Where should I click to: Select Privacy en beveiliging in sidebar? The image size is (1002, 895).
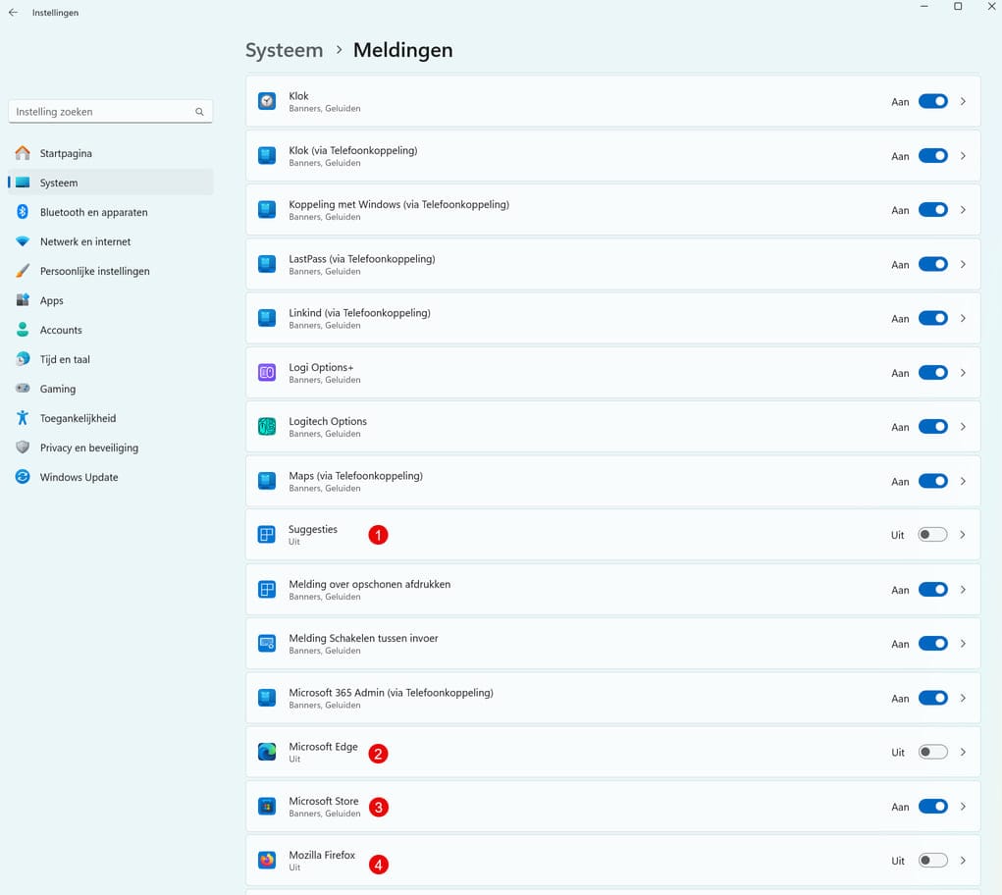coord(111,447)
